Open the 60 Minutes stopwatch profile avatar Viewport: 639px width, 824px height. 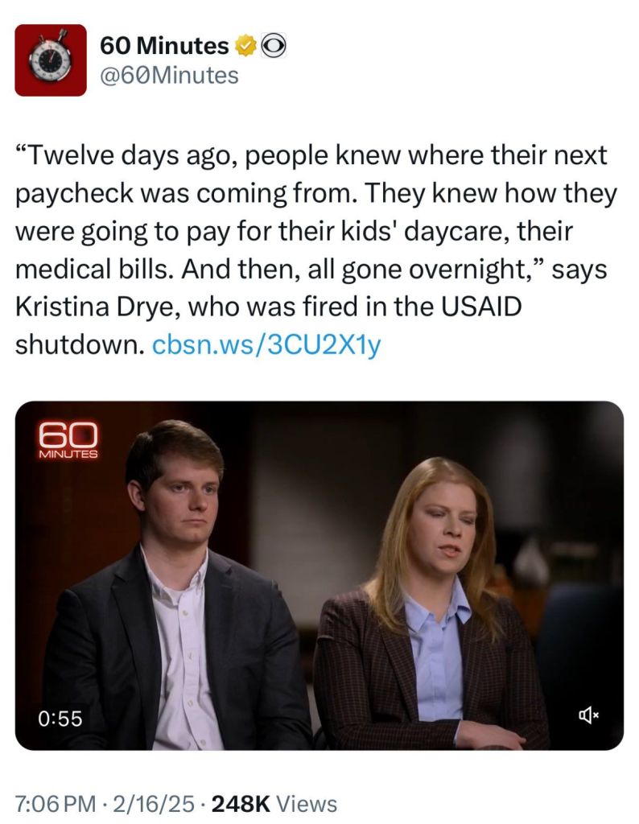(x=51, y=60)
